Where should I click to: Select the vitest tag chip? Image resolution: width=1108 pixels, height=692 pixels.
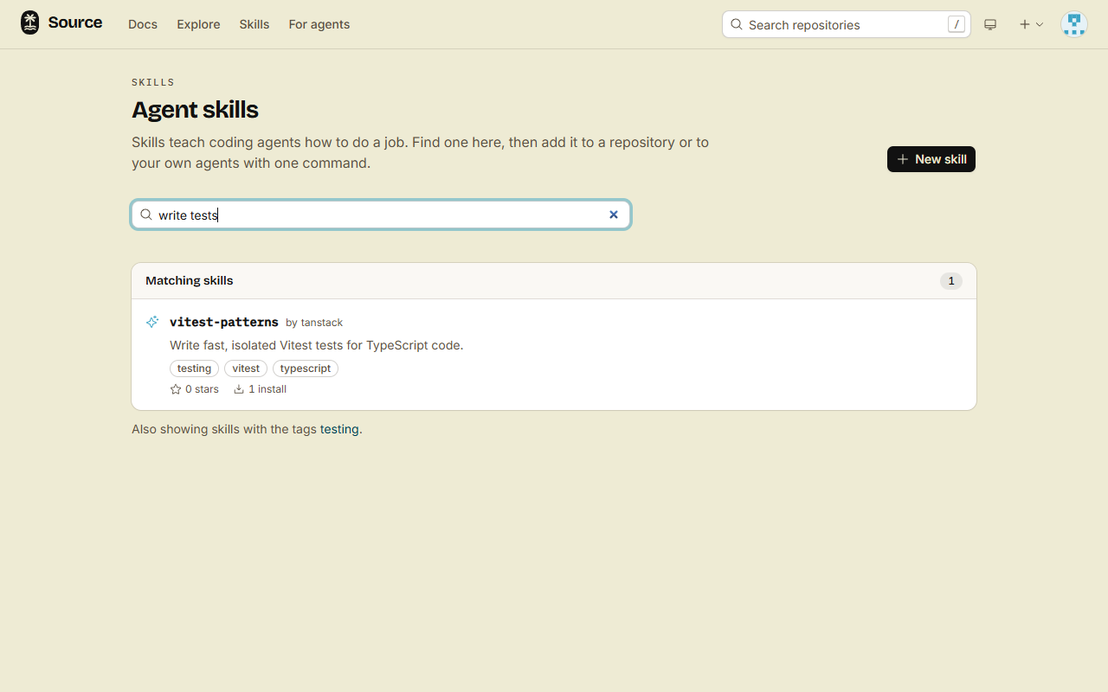pos(246,368)
